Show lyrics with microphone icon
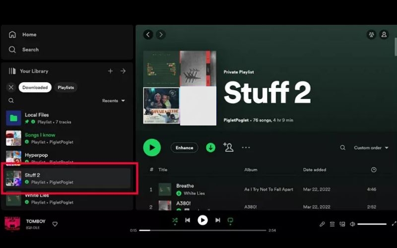 coord(322,224)
